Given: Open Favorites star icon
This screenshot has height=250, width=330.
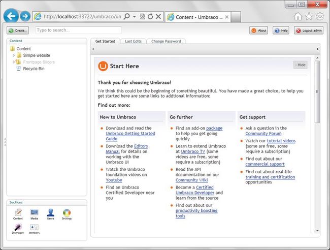Looking at the screenshot, I should point(309,16).
